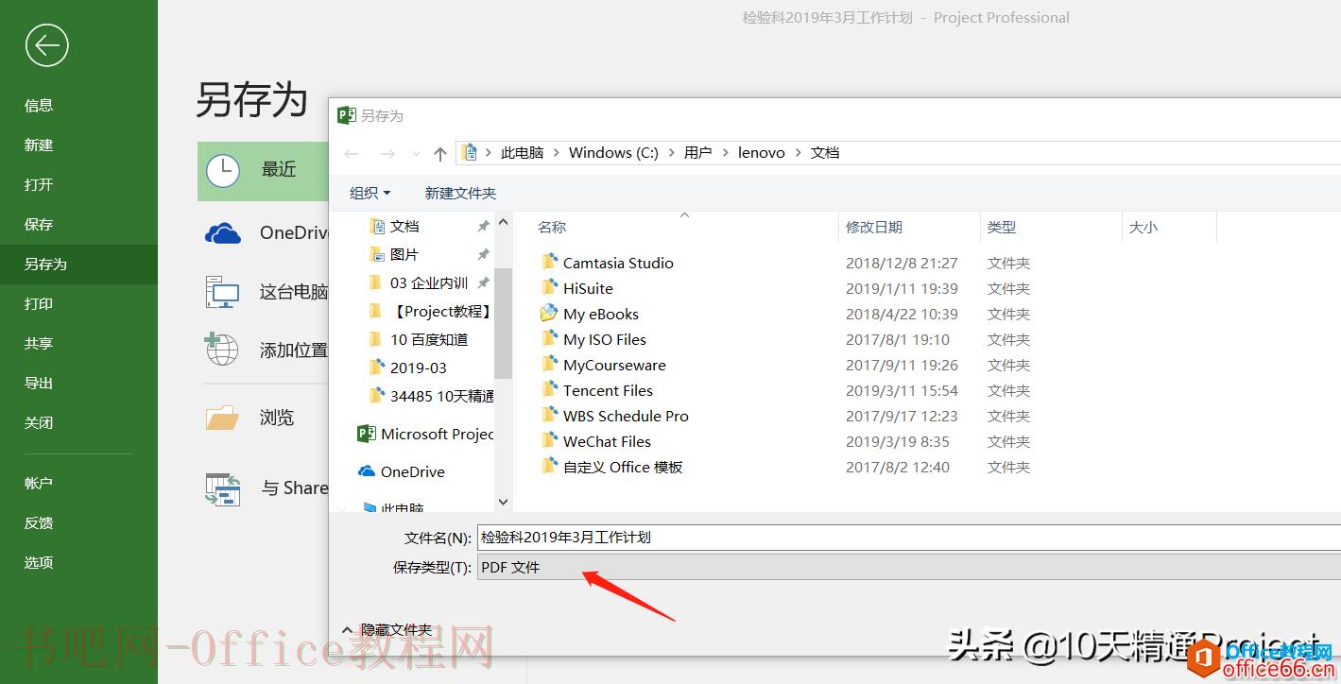The width and height of the screenshot is (1341, 684).
Task: Select Microsoft Project in navigation pane
Action: (x=425, y=434)
